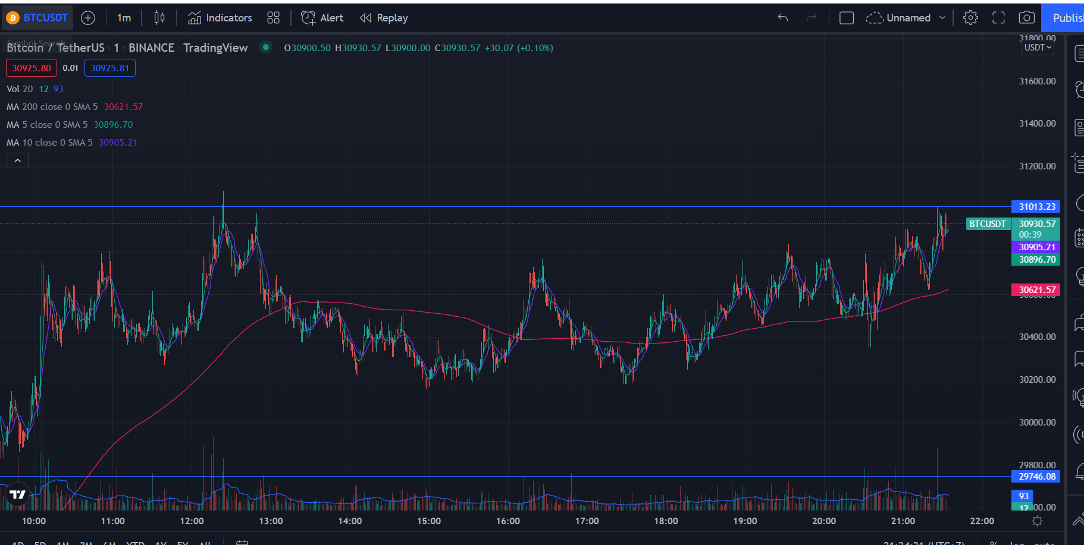Image resolution: width=1084 pixels, height=545 pixels.
Task: Open the News panel in right sidebar
Action: pos(1079,127)
